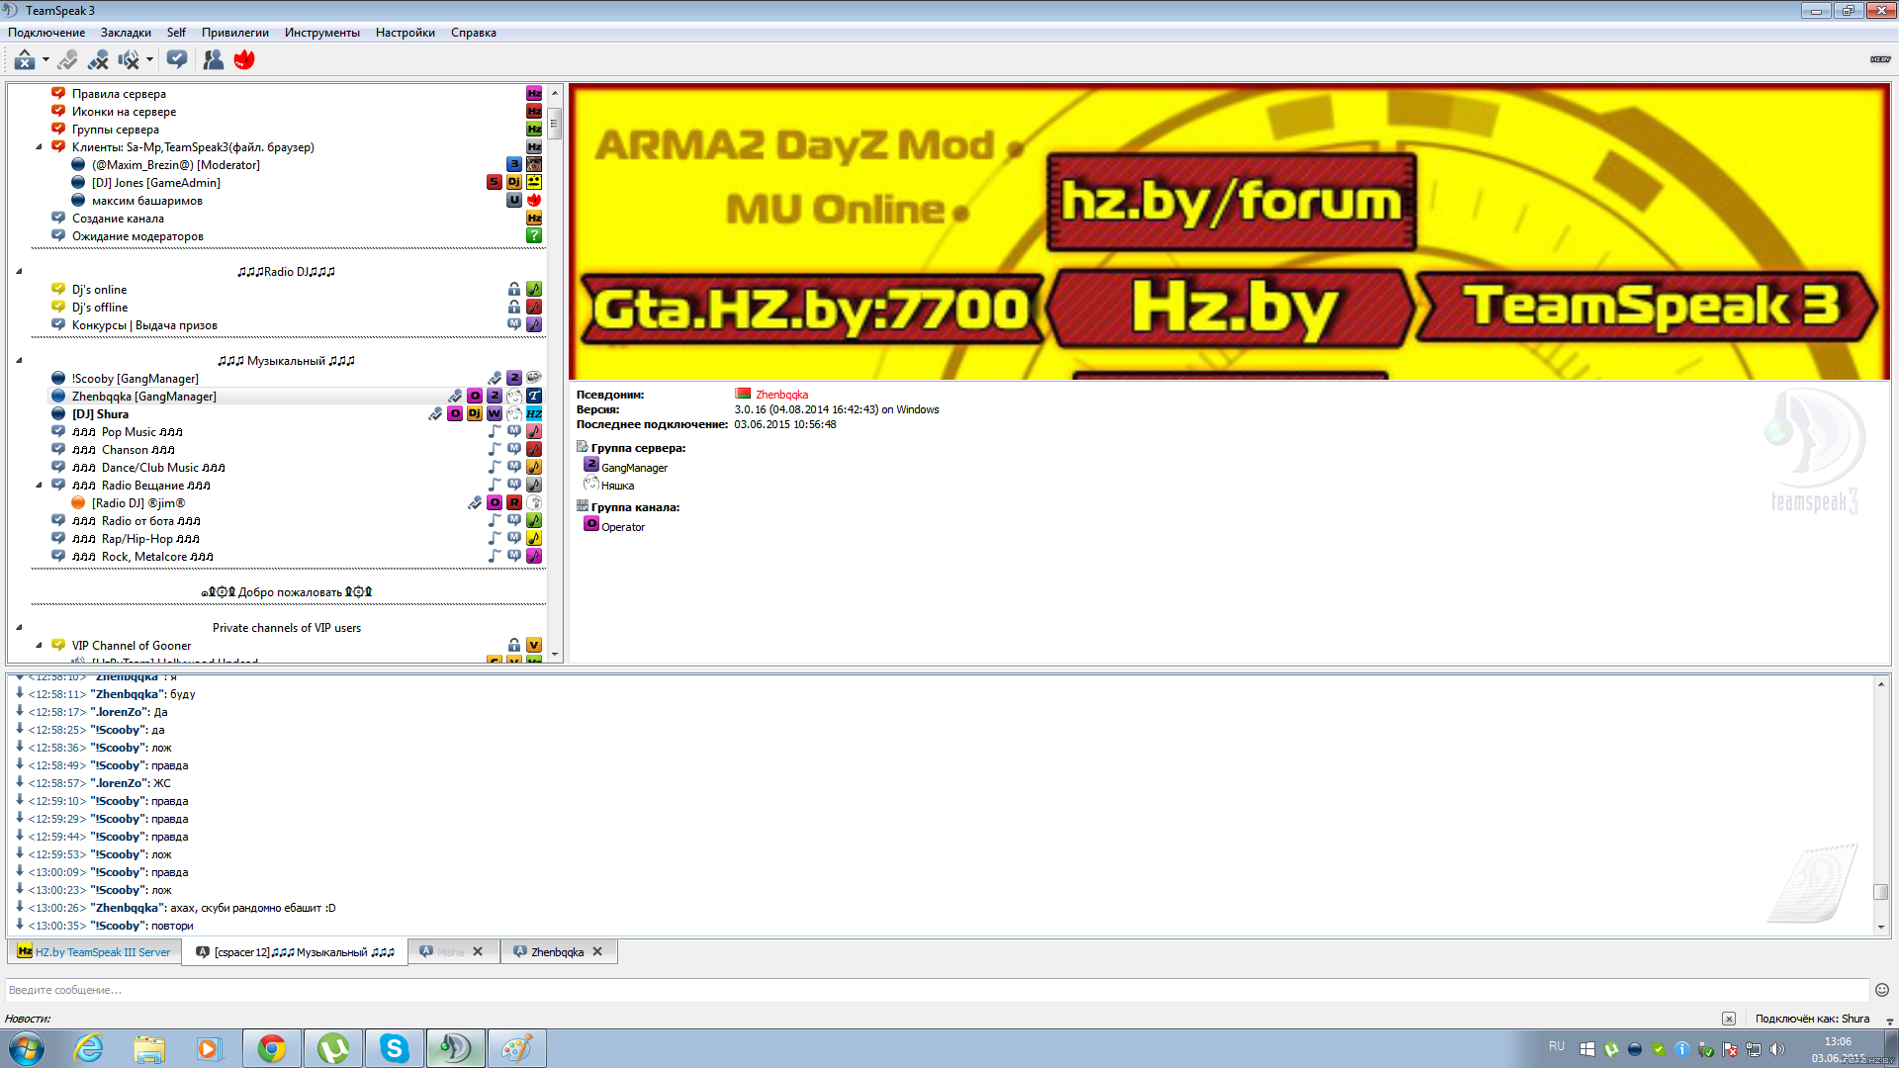Image resolution: width=1899 pixels, height=1068 pixels.
Task: Click into the Введите сообщение chat input
Action: click(x=937, y=990)
